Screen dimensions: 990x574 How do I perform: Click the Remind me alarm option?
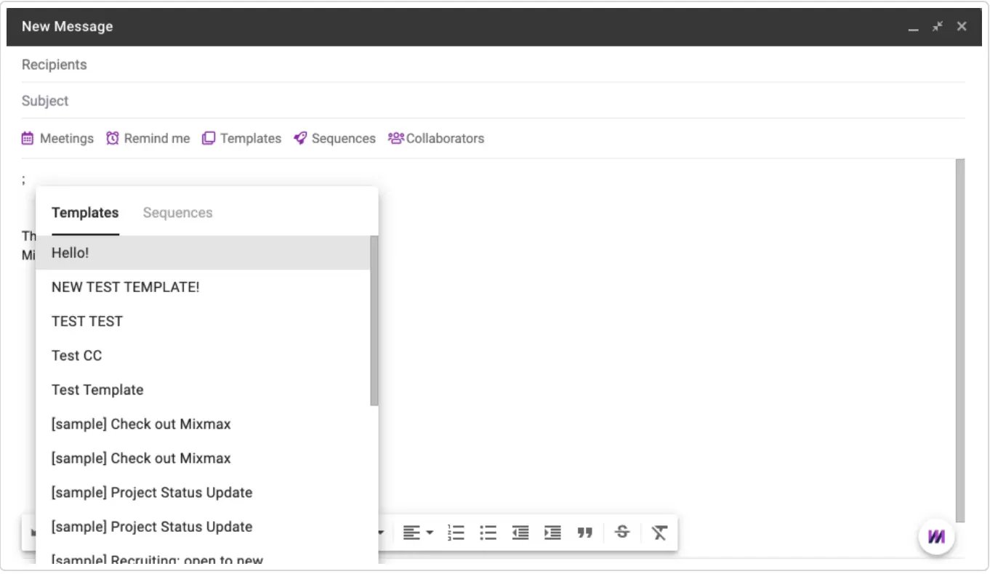click(148, 138)
